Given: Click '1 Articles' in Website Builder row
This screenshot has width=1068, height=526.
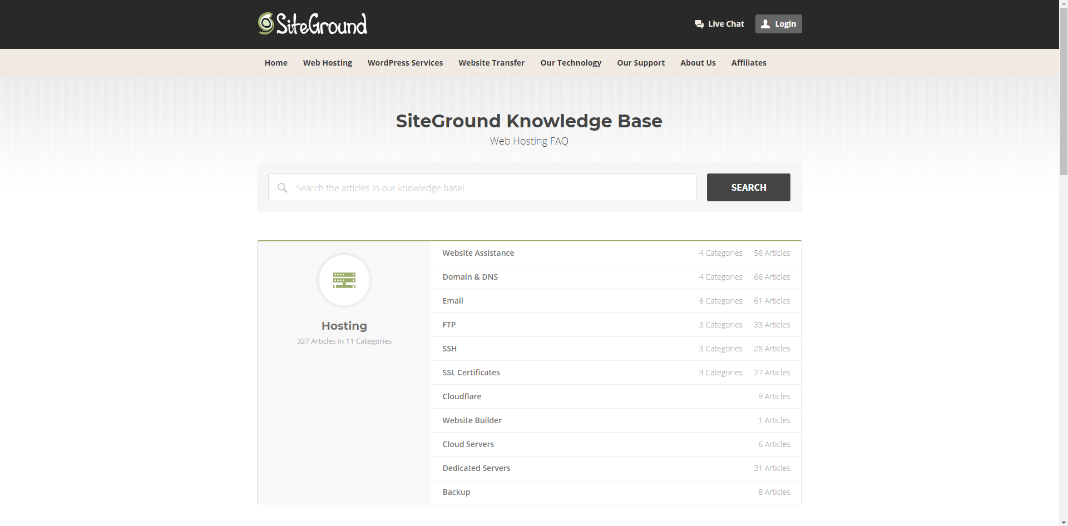Looking at the screenshot, I should [774, 420].
